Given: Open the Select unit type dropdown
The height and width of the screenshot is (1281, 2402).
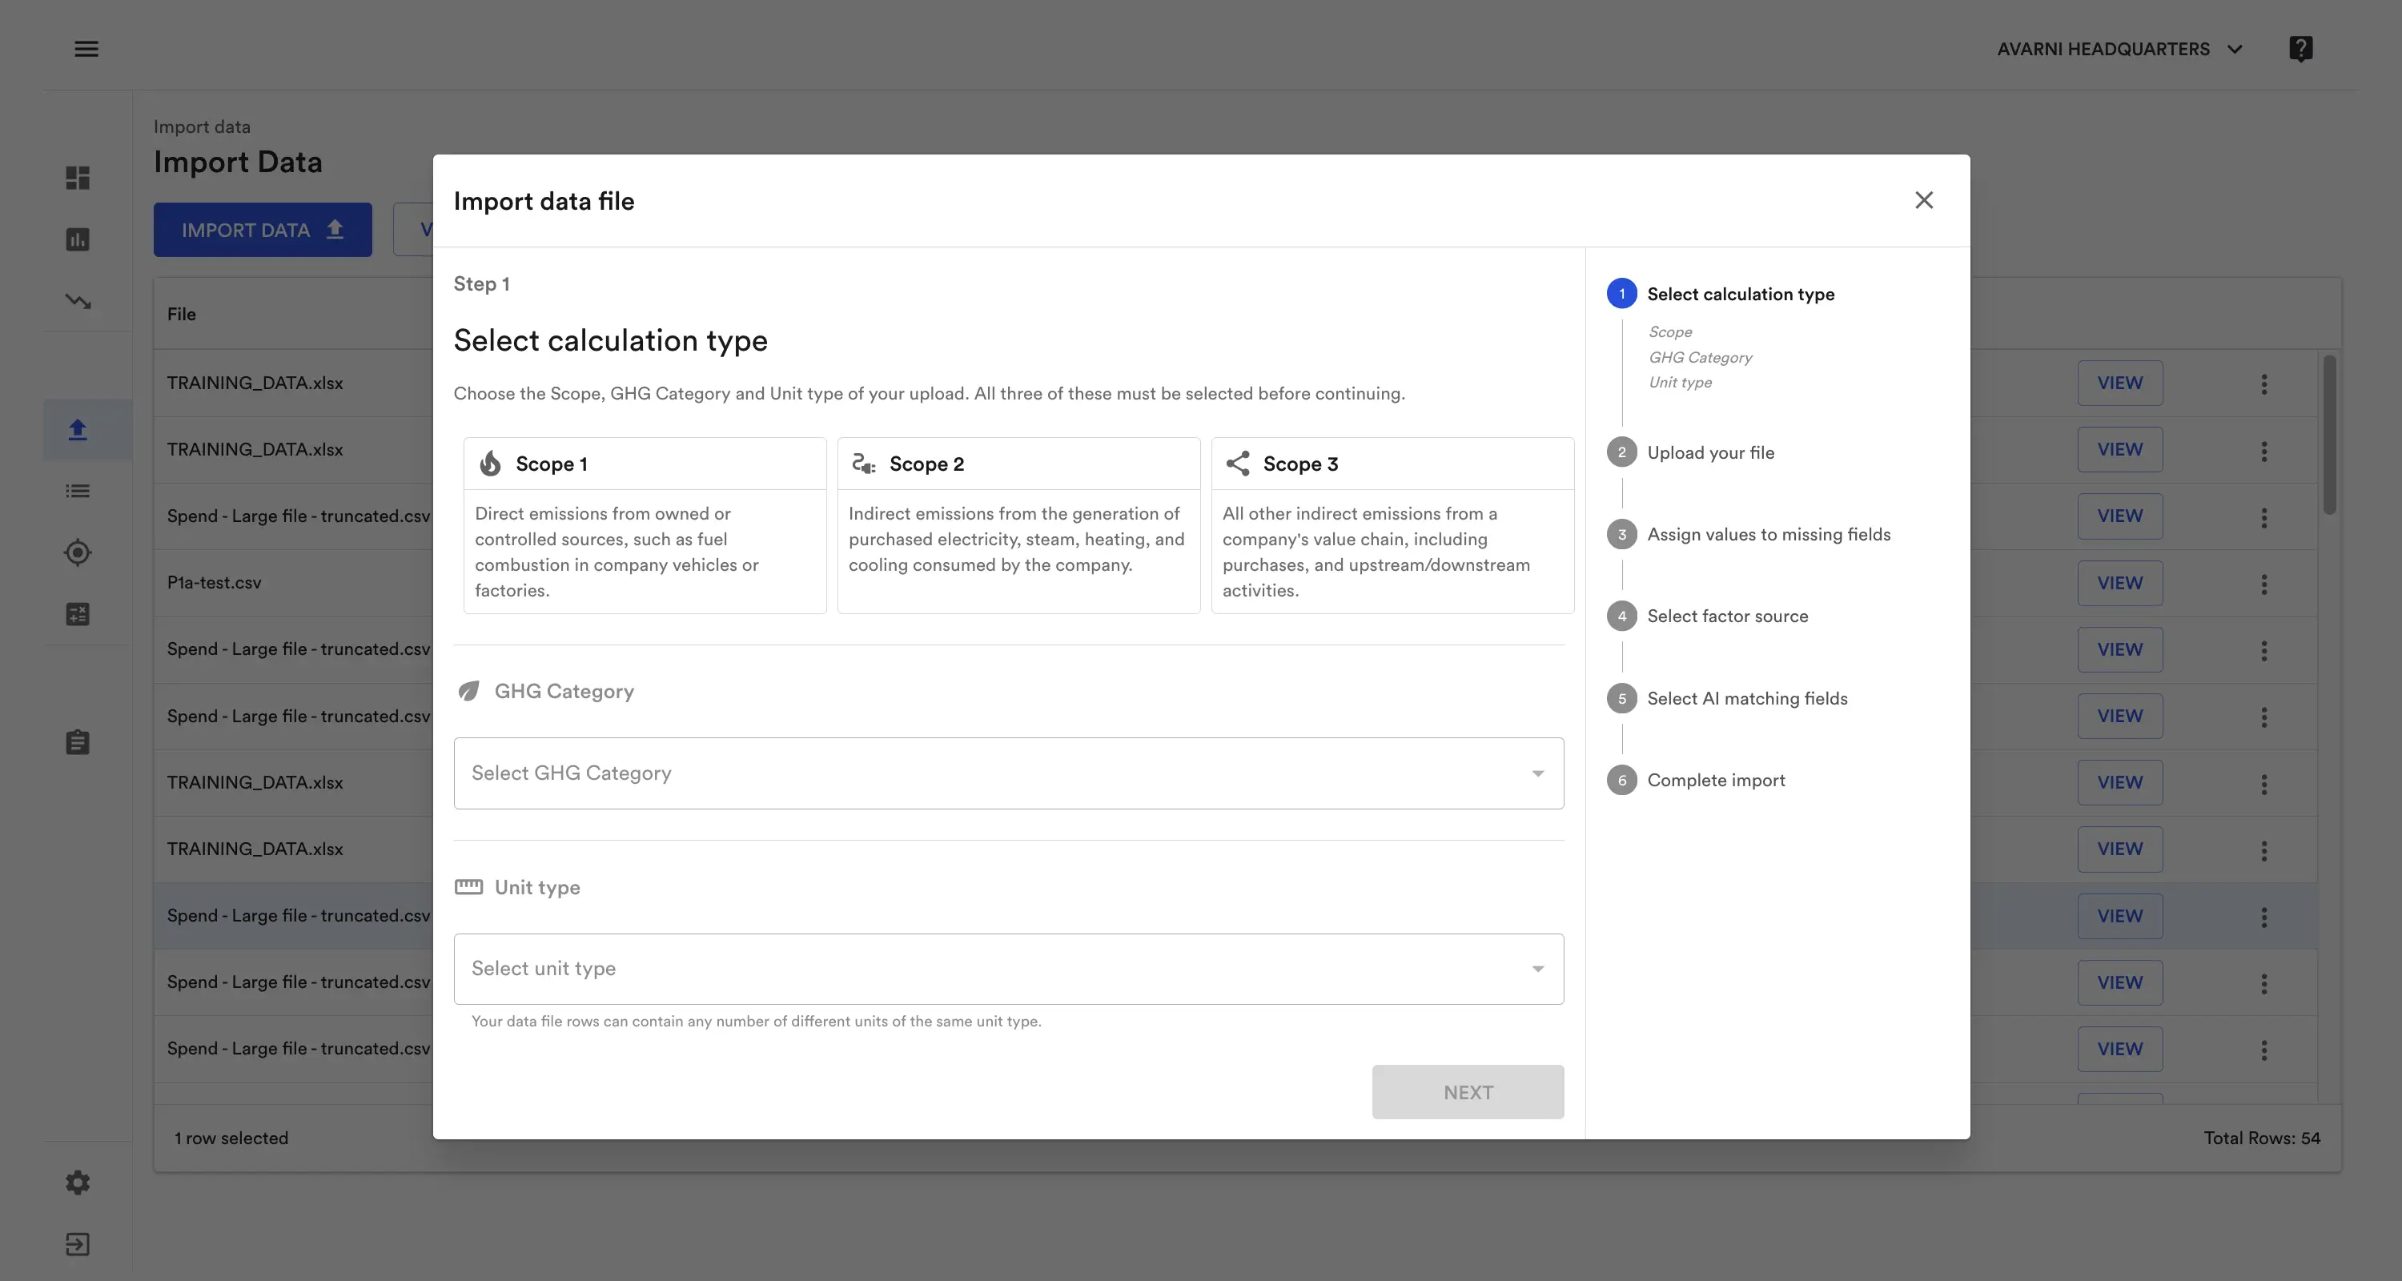Looking at the screenshot, I should coord(1009,969).
